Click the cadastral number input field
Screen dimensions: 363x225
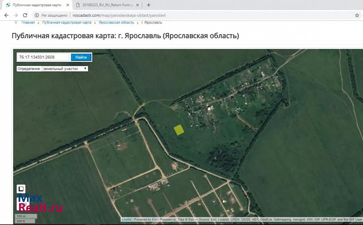[43, 57]
